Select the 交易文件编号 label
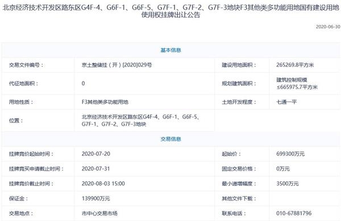Viewport: 341px width, 221px height. 26,65
